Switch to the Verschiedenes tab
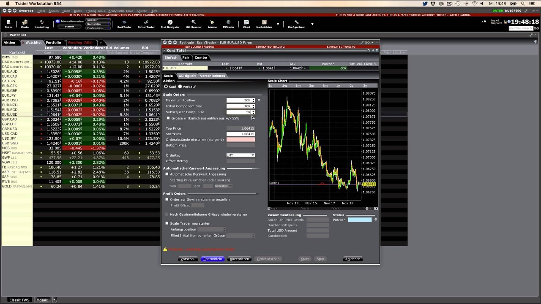541x304 pixels. (212, 76)
